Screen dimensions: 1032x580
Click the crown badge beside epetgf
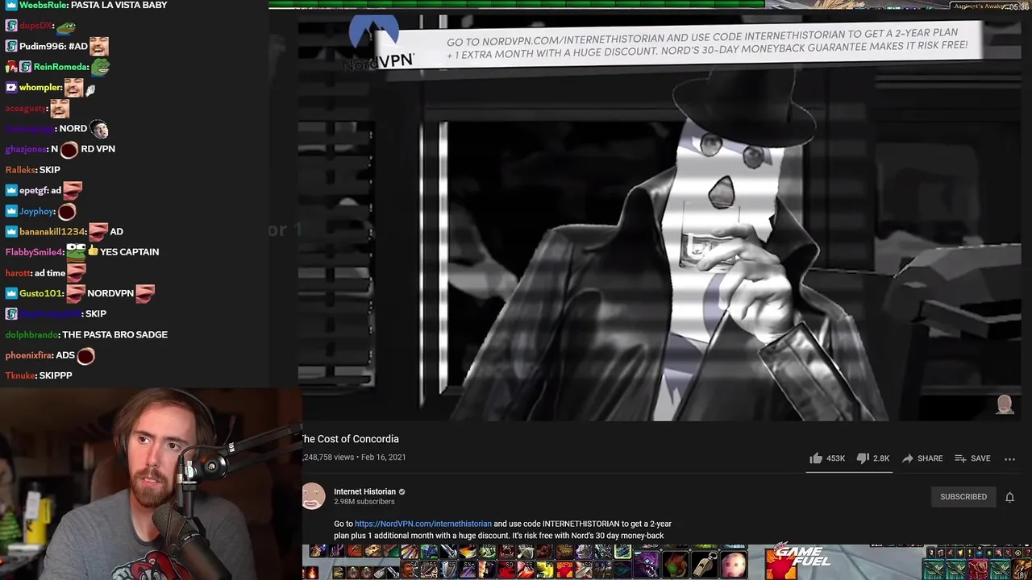11,190
